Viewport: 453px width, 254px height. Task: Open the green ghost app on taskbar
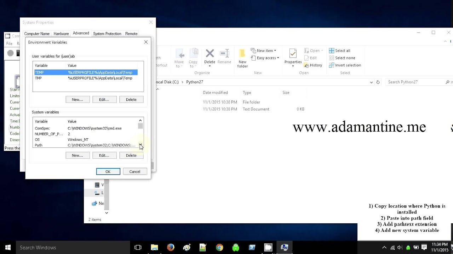(236, 247)
